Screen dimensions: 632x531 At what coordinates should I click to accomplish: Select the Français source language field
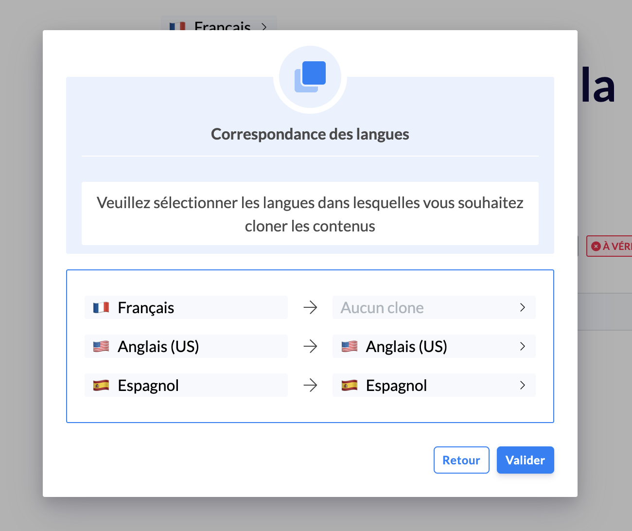(186, 307)
